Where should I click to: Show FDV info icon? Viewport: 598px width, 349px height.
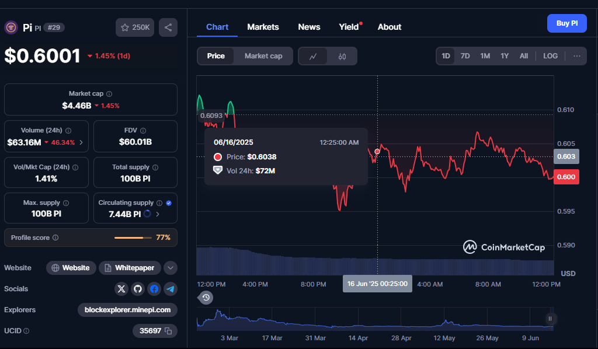coord(143,131)
